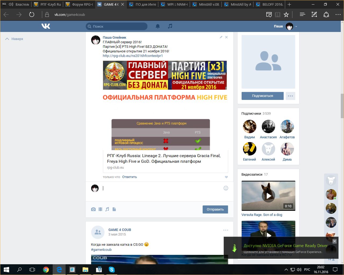Screen dimensions: 344x275
Task: Attach audio in the comment box
Action: point(107,209)
